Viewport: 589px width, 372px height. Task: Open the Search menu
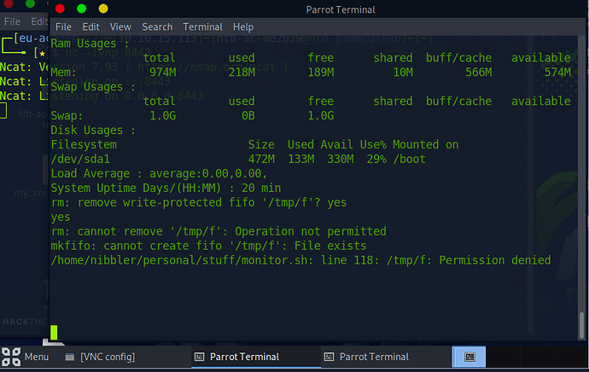(x=157, y=27)
